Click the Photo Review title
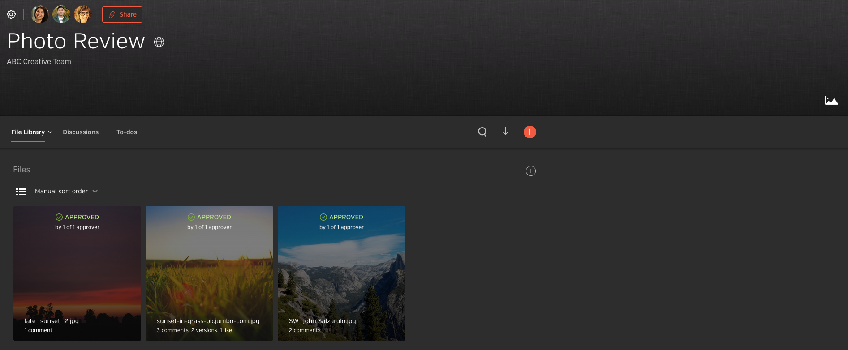 (x=76, y=41)
